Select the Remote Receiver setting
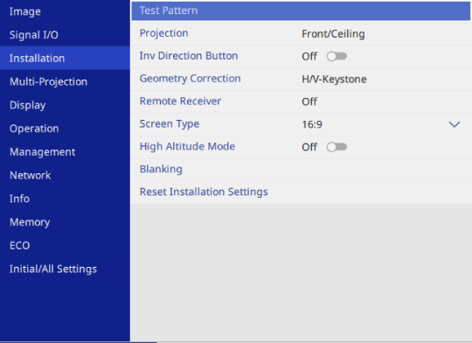 coord(301,101)
